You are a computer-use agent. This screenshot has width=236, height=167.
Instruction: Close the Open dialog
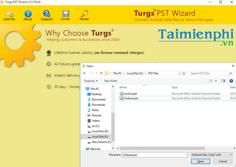233,66
